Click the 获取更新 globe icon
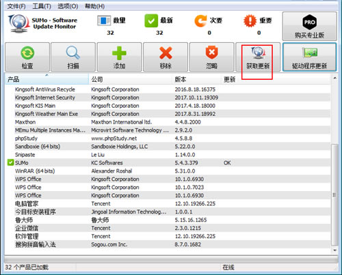The width and height of the screenshot is (342, 275). [259, 53]
